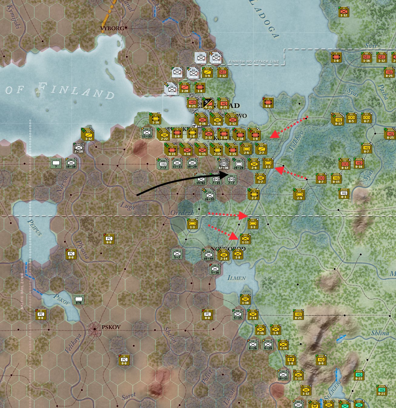
Task: Click the 1-2 Soviet tank brigade
Action: [268, 163]
